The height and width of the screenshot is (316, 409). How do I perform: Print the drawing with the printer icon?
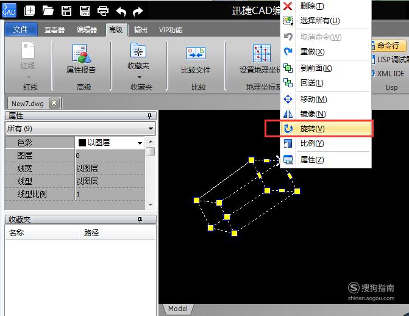click(x=103, y=11)
